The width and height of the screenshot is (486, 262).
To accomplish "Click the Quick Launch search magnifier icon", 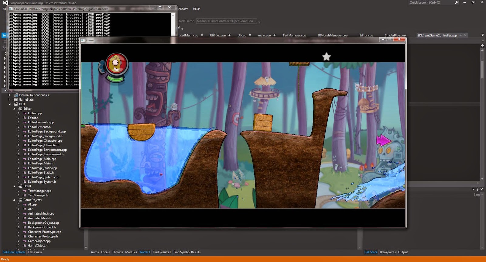I will (457, 2).
